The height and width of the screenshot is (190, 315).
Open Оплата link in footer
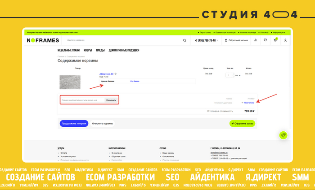[64, 153]
